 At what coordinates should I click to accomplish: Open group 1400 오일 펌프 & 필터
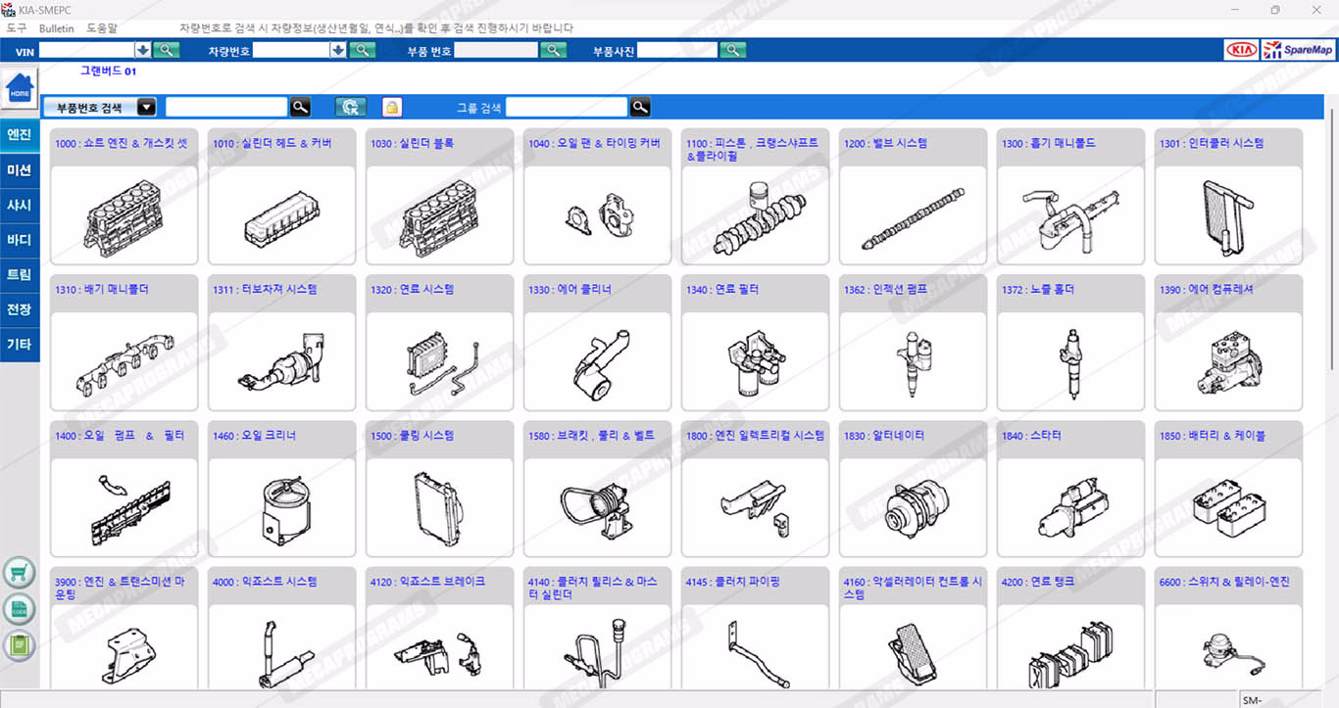point(124,489)
